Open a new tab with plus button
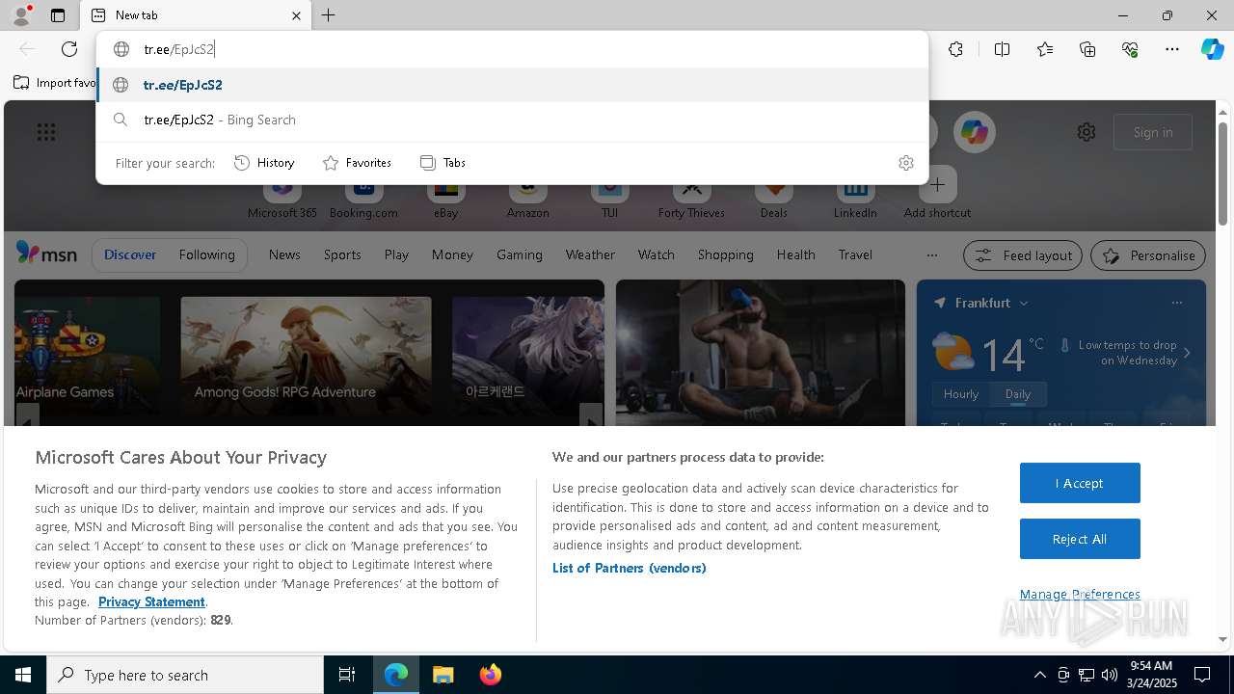 pyautogui.click(x=329, y=15)
